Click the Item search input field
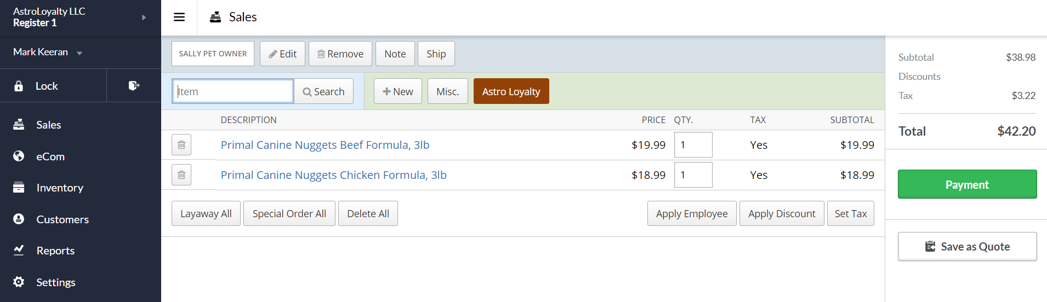The image size is (1047, 302). [233, 91]
